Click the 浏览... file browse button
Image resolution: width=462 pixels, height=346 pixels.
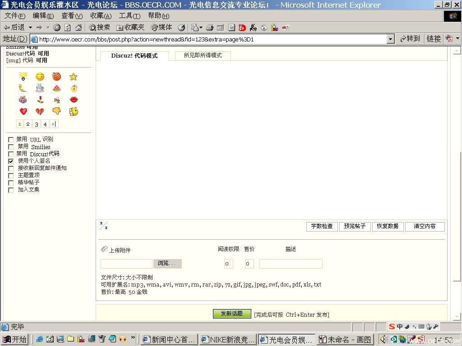click(x=167, y=263)
